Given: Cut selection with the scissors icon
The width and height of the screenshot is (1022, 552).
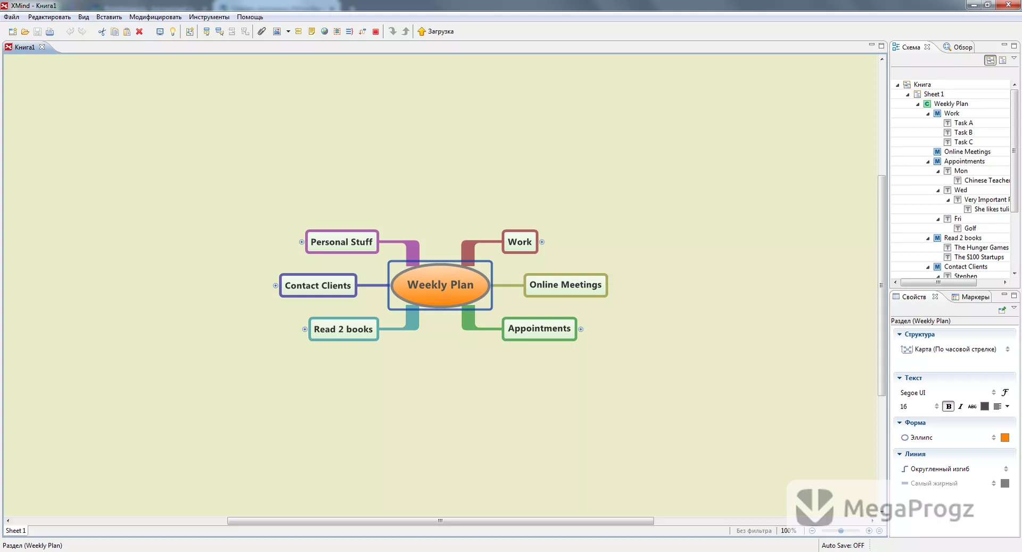Looking at the screenshot, I should [x=102, y=31].
